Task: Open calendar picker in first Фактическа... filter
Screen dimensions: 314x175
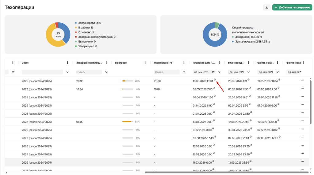Action: [272, 72]
